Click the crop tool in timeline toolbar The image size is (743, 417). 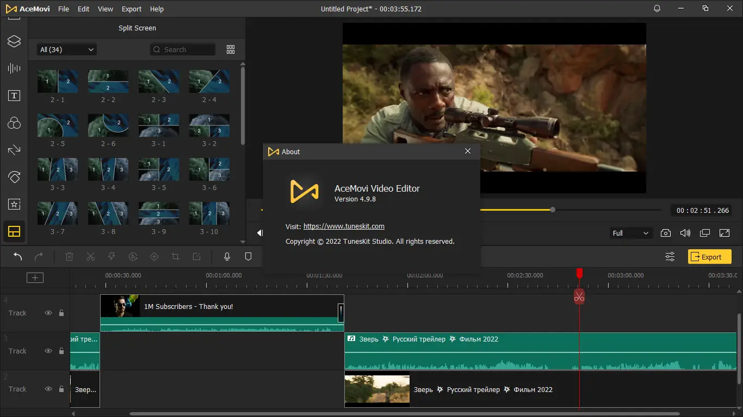tap(175, 257)
